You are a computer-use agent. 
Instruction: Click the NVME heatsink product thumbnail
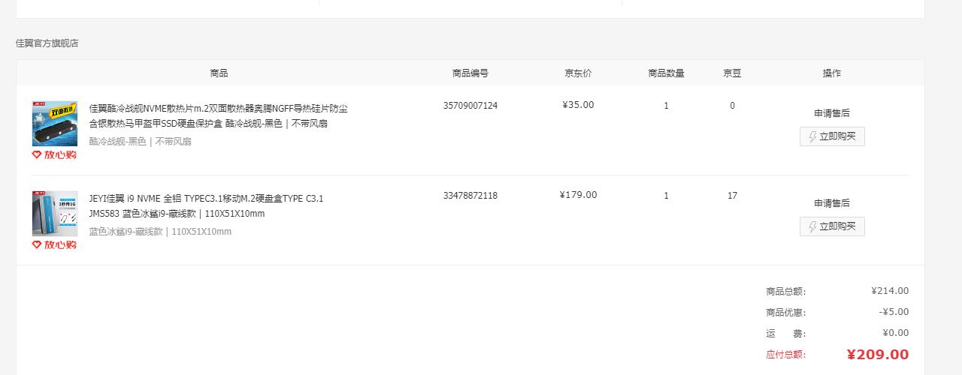[55, 124]
